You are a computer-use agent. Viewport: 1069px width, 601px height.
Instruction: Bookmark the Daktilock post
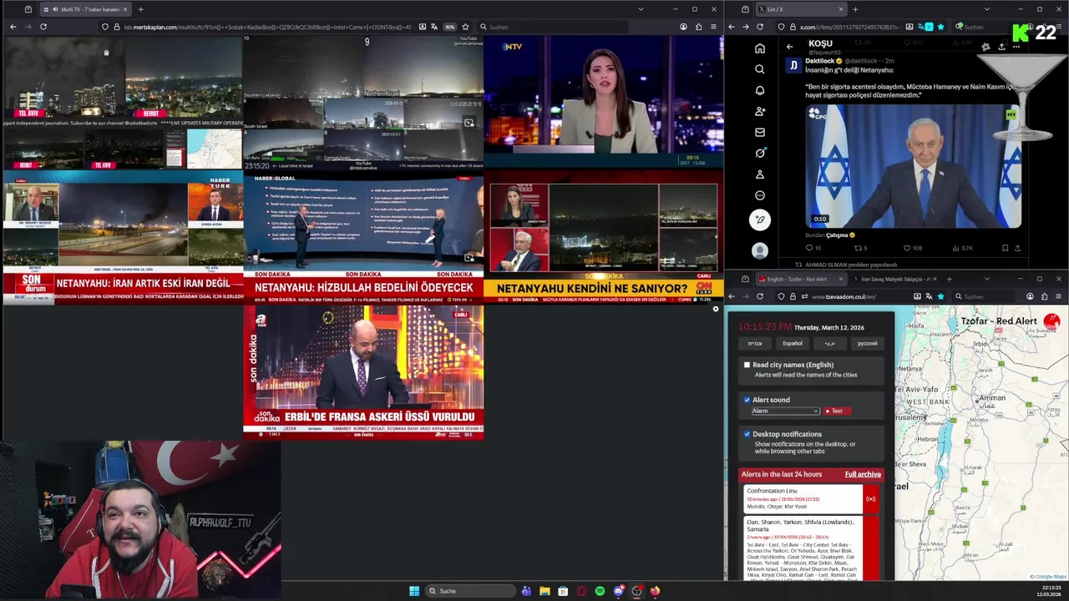(1005, 248)
